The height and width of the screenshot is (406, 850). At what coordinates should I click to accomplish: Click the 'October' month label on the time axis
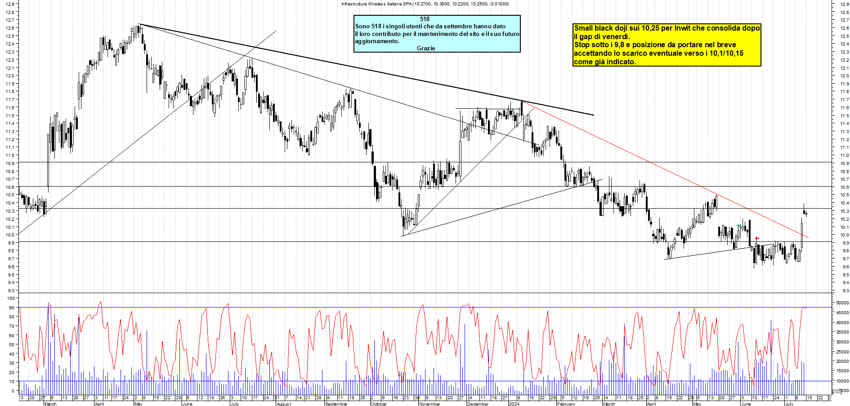(378, 404)
